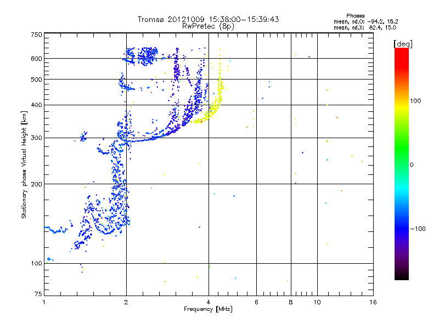
Task: Click the '2' x-axis tick label
Action: [126, 302]
